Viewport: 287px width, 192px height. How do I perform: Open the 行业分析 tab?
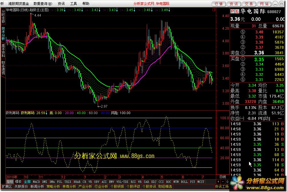point(101,187)
